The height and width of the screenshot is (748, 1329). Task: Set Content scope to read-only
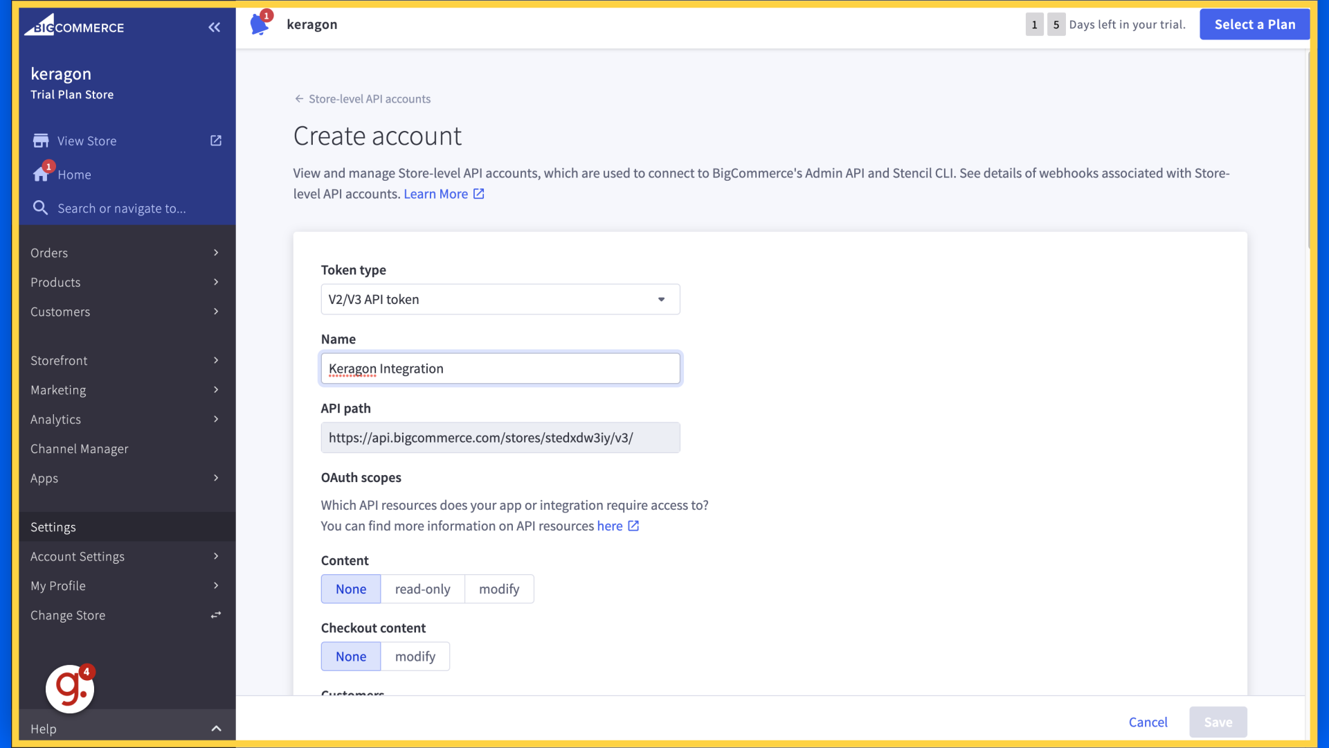point(422,589)
